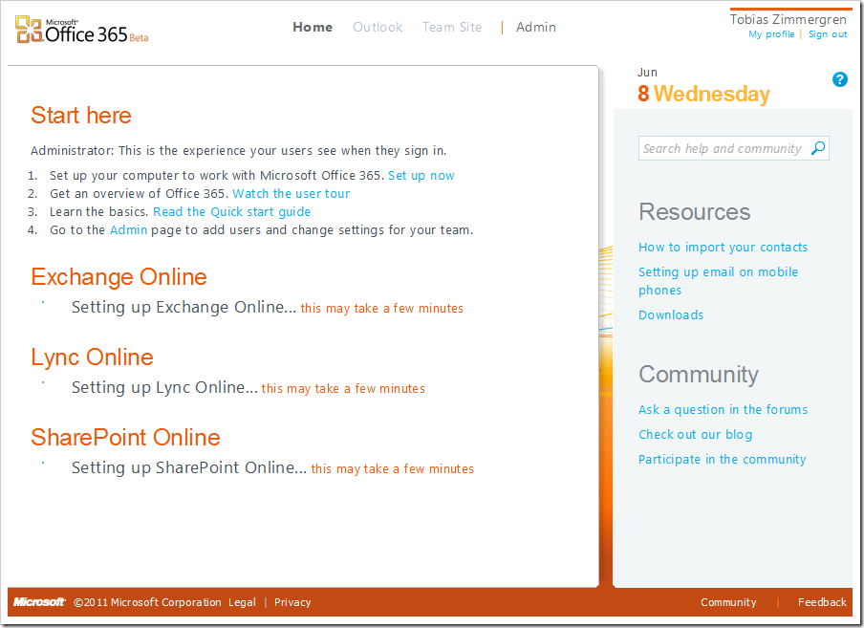Click the Set up now link

click(x=421, y=176)
